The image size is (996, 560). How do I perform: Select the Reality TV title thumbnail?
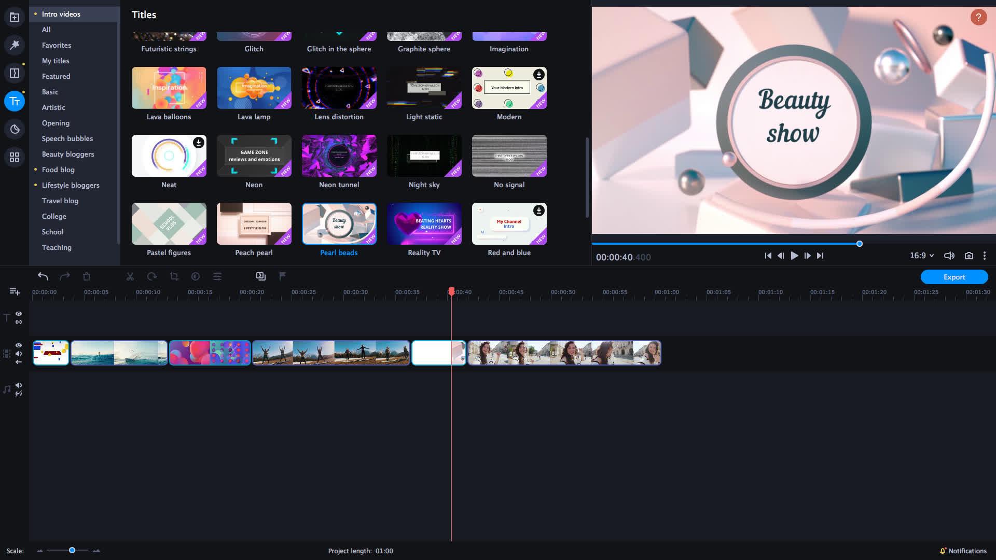(424, 223)
